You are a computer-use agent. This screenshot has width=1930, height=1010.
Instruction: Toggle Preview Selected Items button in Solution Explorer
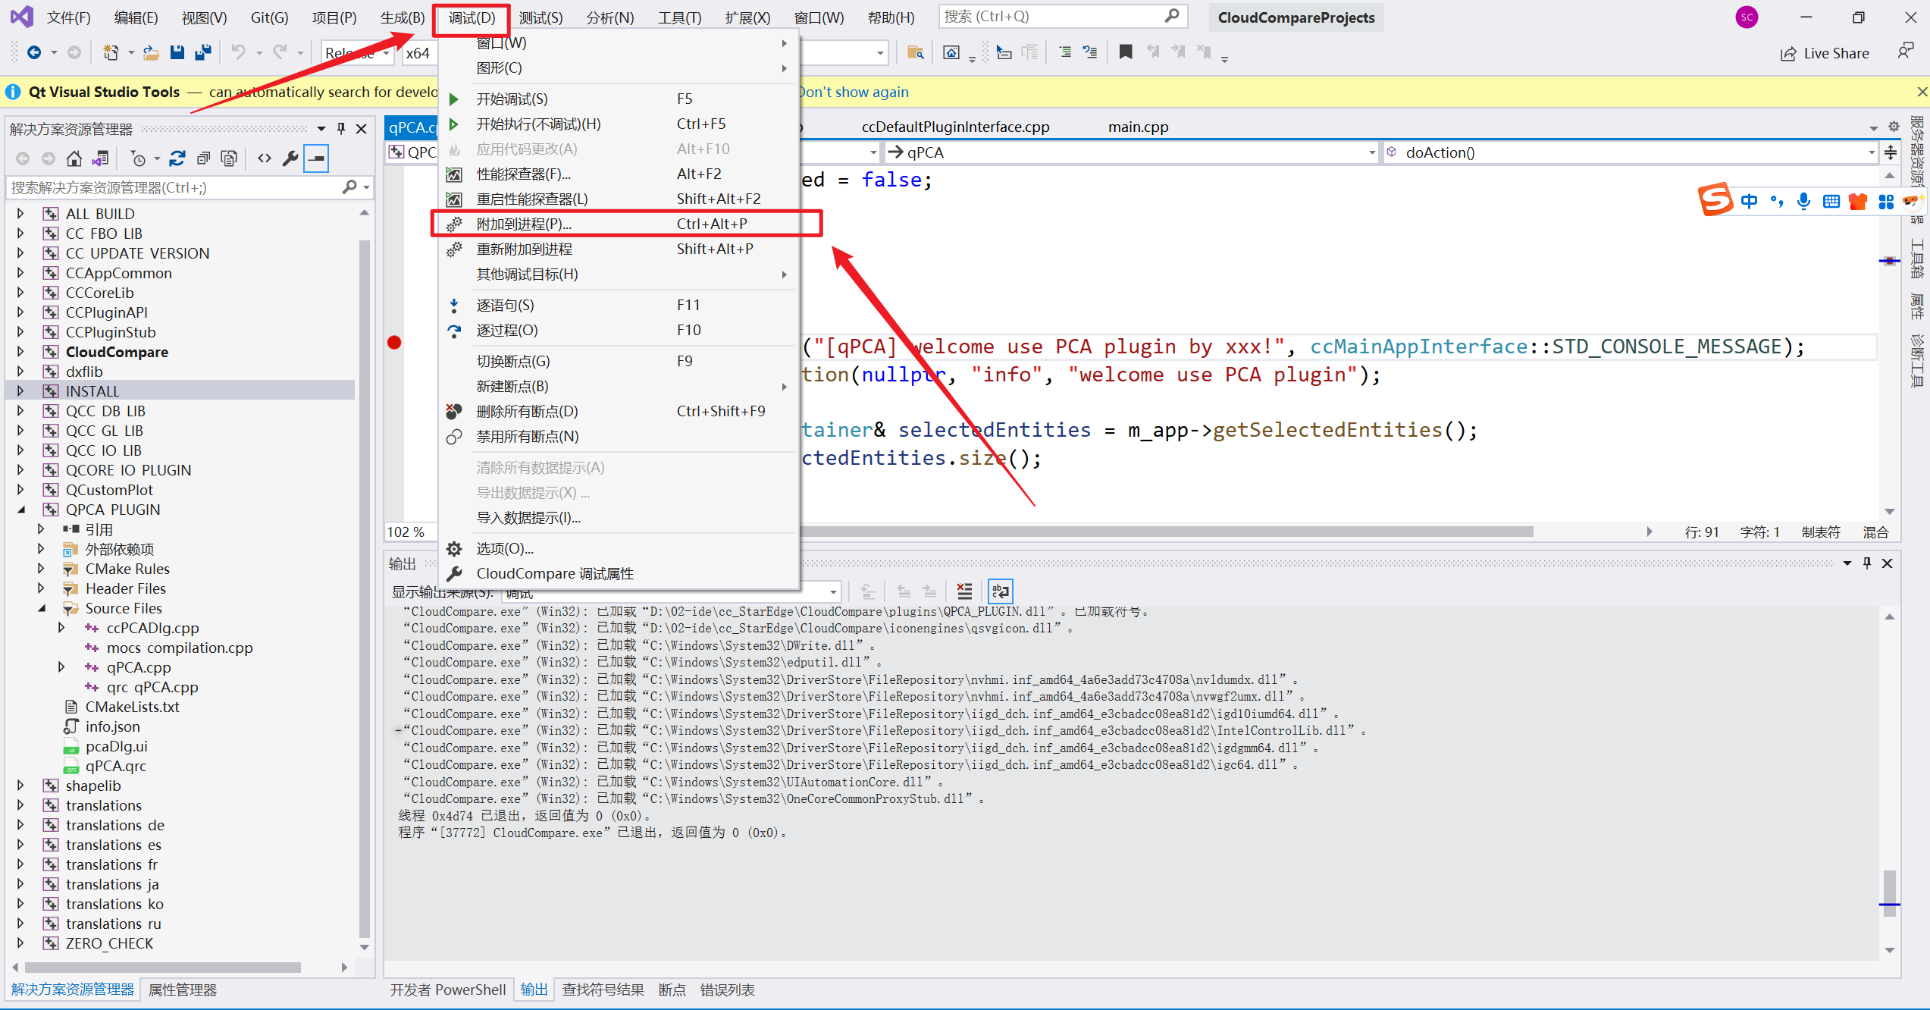pos(317,158)
